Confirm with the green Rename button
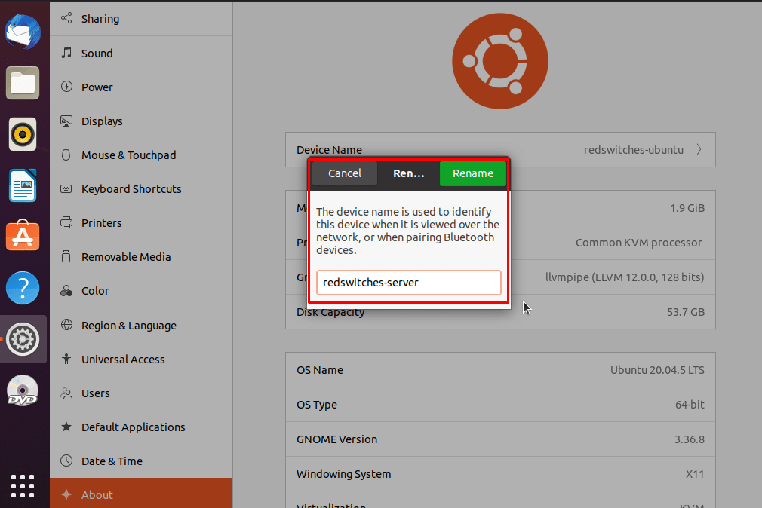 point(473,173)
